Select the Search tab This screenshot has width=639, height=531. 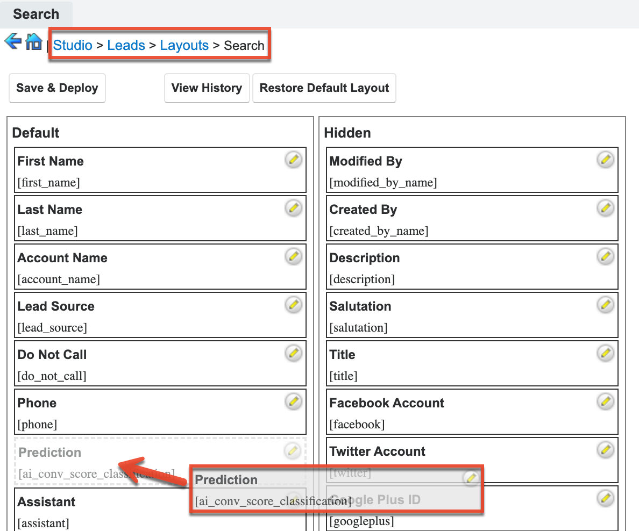point(35,14)
